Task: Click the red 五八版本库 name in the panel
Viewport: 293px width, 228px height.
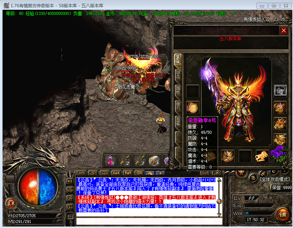Action: pos(230,39)
